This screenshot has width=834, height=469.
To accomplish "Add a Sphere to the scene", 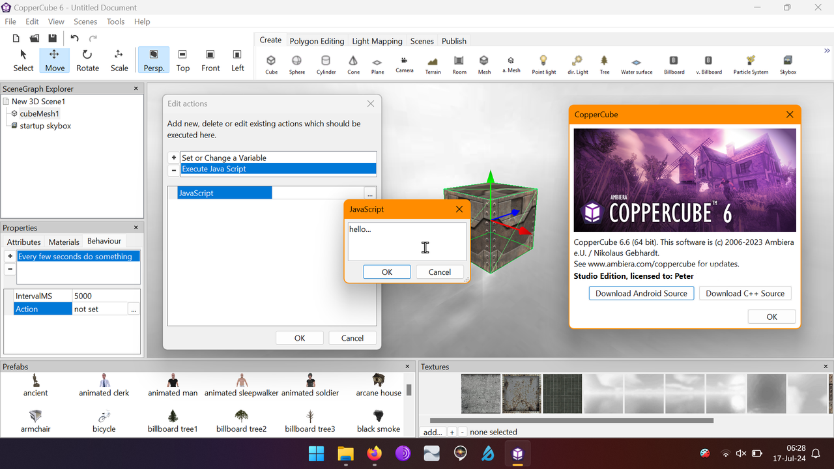I will pos(296,62).
